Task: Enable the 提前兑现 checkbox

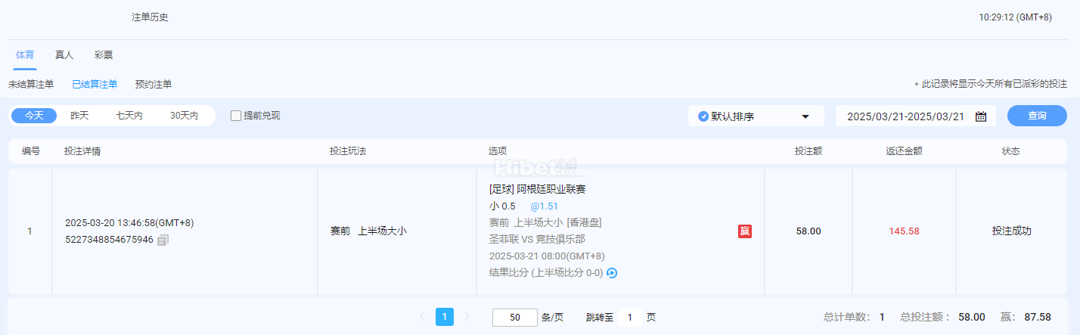Action: click(x=236, y=116)
